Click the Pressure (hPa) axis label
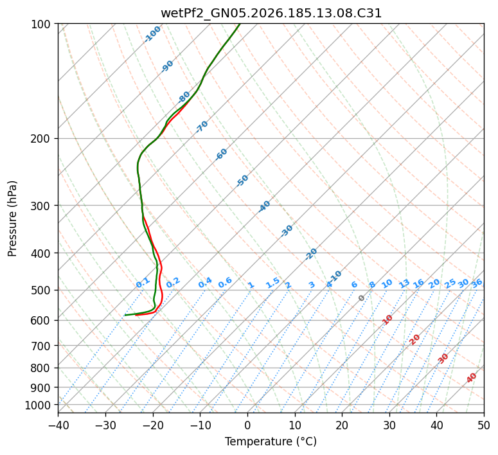 pyautogui.click(x=12, y=219)
